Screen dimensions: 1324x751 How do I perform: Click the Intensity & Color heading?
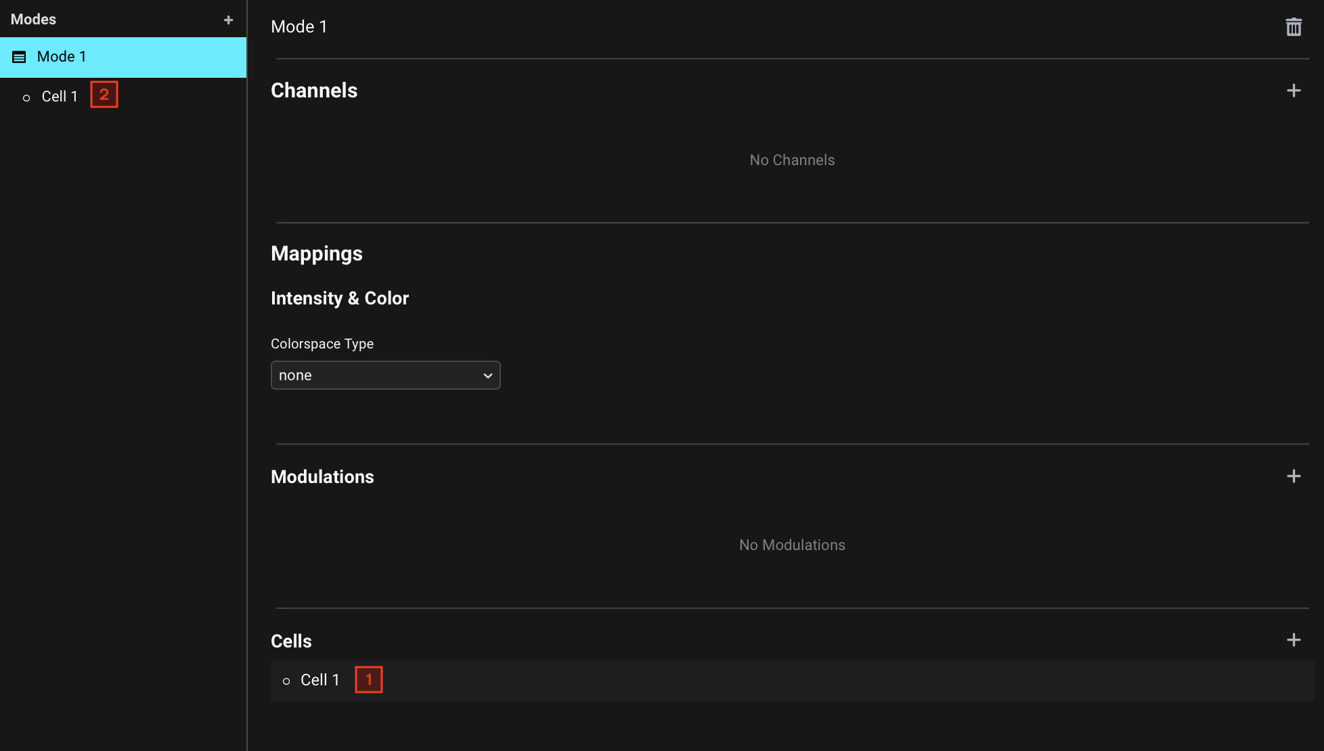coord(340,298)
